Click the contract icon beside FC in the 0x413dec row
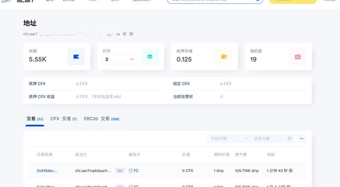Image resolution: width=340 pixels, height=187 pixels. (131, 171)
